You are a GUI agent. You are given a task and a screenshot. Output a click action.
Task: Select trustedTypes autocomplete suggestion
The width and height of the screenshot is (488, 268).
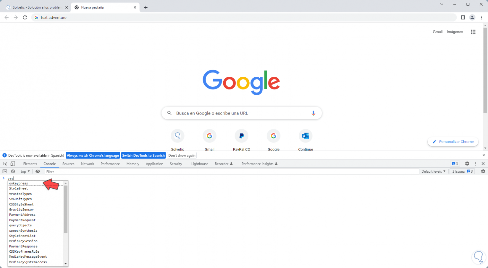coord(35,194)
